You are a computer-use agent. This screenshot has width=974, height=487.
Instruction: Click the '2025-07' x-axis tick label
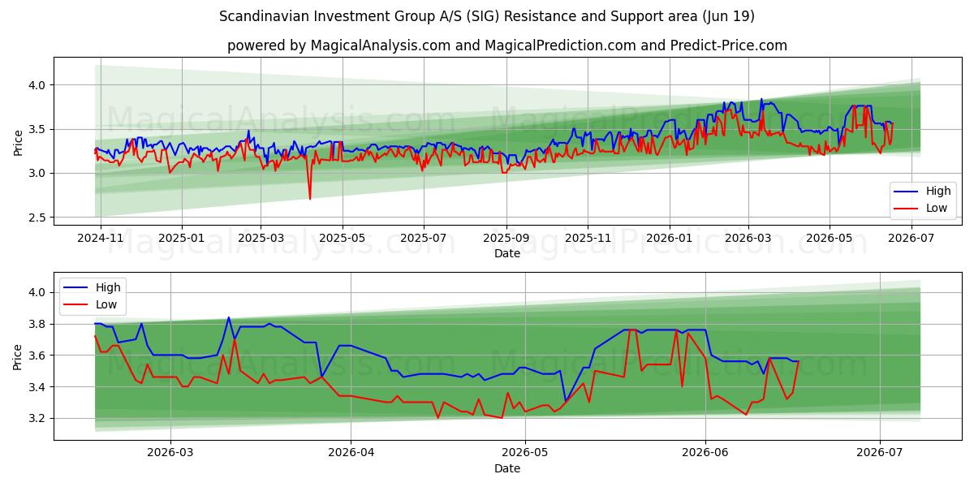[x=423, y=238]
